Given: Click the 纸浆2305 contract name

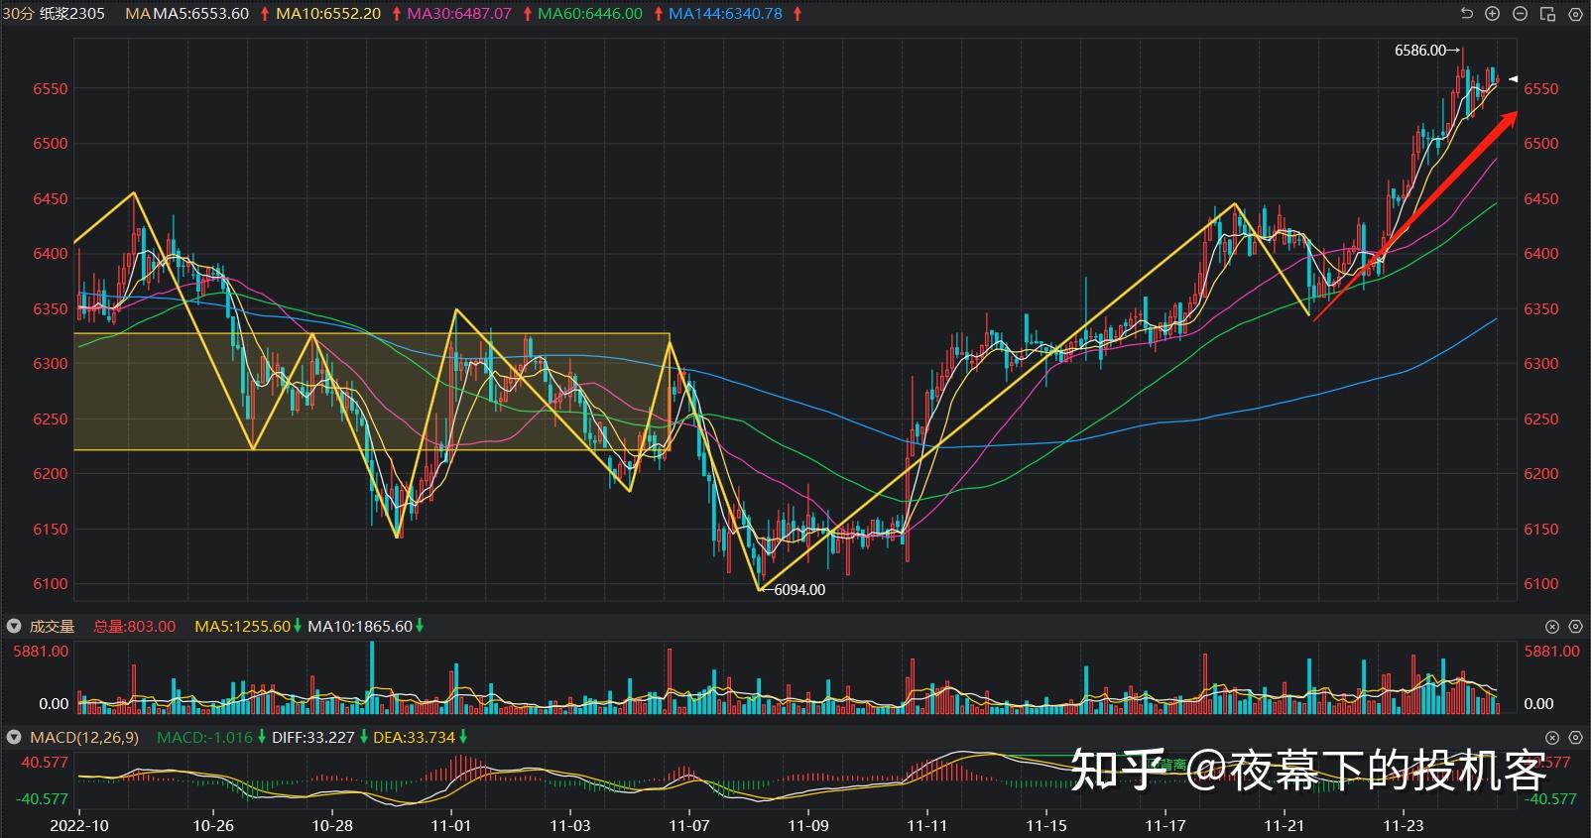Looking at the screenshot, I should pos(72,14).
